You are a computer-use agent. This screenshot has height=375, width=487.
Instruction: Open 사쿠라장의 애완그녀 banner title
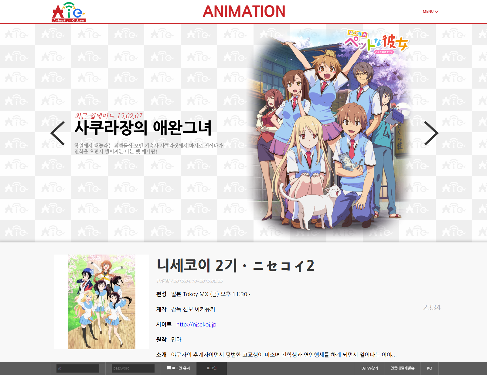coord(143,128)
